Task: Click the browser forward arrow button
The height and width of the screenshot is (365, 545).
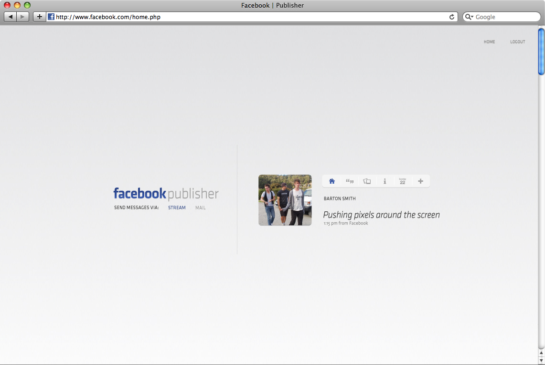Action: point(23,17)
